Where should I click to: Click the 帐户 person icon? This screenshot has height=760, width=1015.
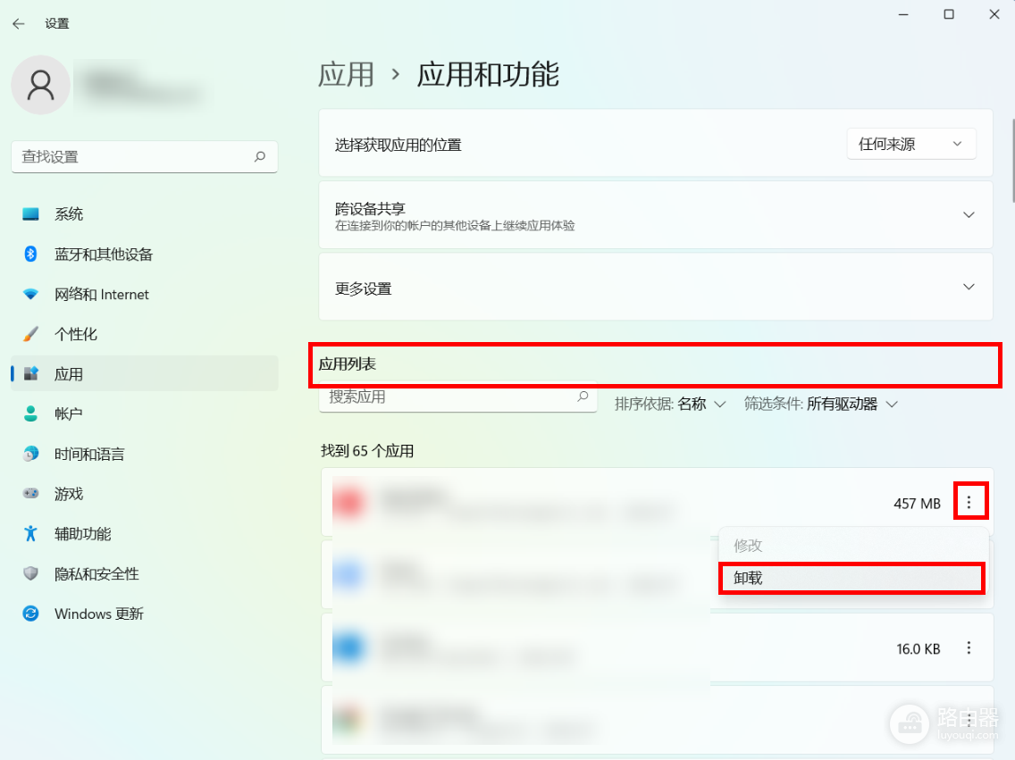(x=30, y=414)
